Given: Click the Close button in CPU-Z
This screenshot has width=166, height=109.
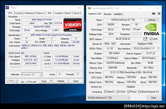Looking at the screenshot, I should tap(76, 81).
